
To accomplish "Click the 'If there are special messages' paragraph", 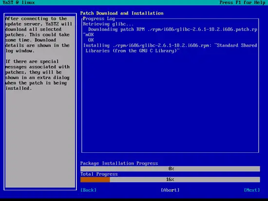I will [38, 75].
